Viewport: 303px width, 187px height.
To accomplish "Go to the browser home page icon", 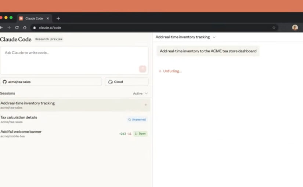I will coord(25,27).
